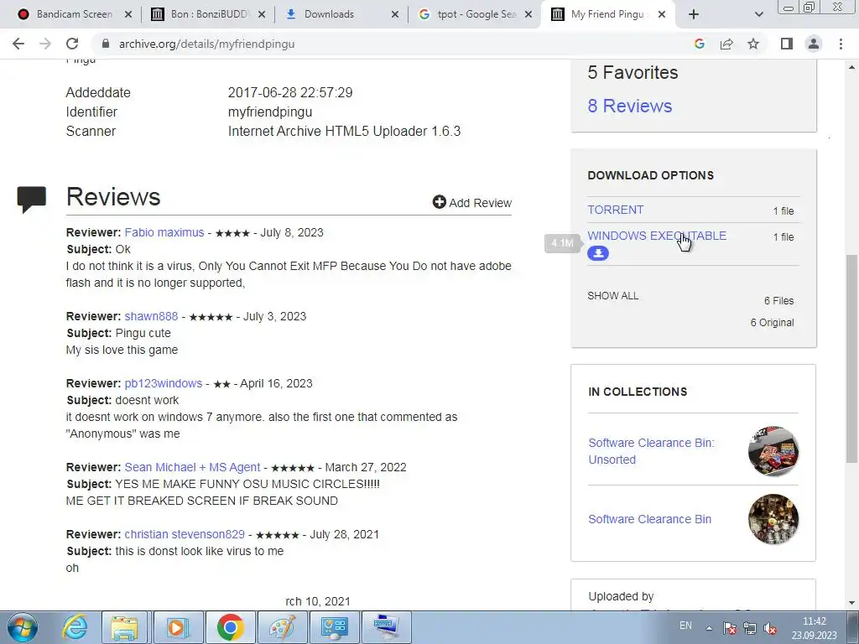Image resolution: width=859 pixels, height=644 pixels.
Task: Click the muted volume tray icon
Action: point(770,628)
